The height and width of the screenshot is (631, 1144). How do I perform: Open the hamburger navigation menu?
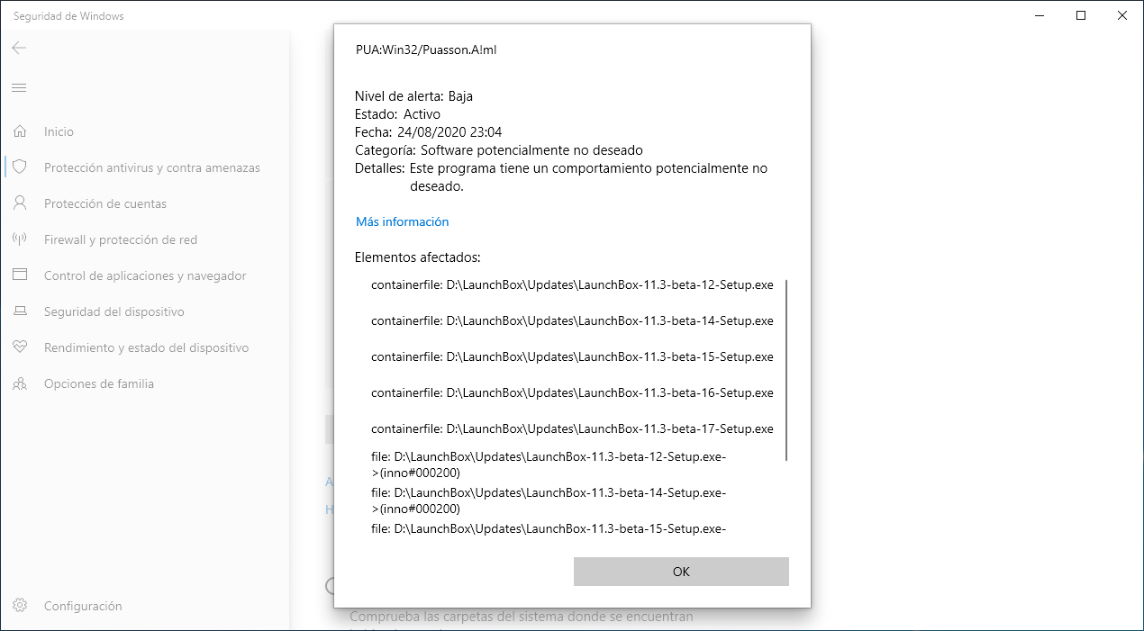pyautogui.click(x=19, y=87)
